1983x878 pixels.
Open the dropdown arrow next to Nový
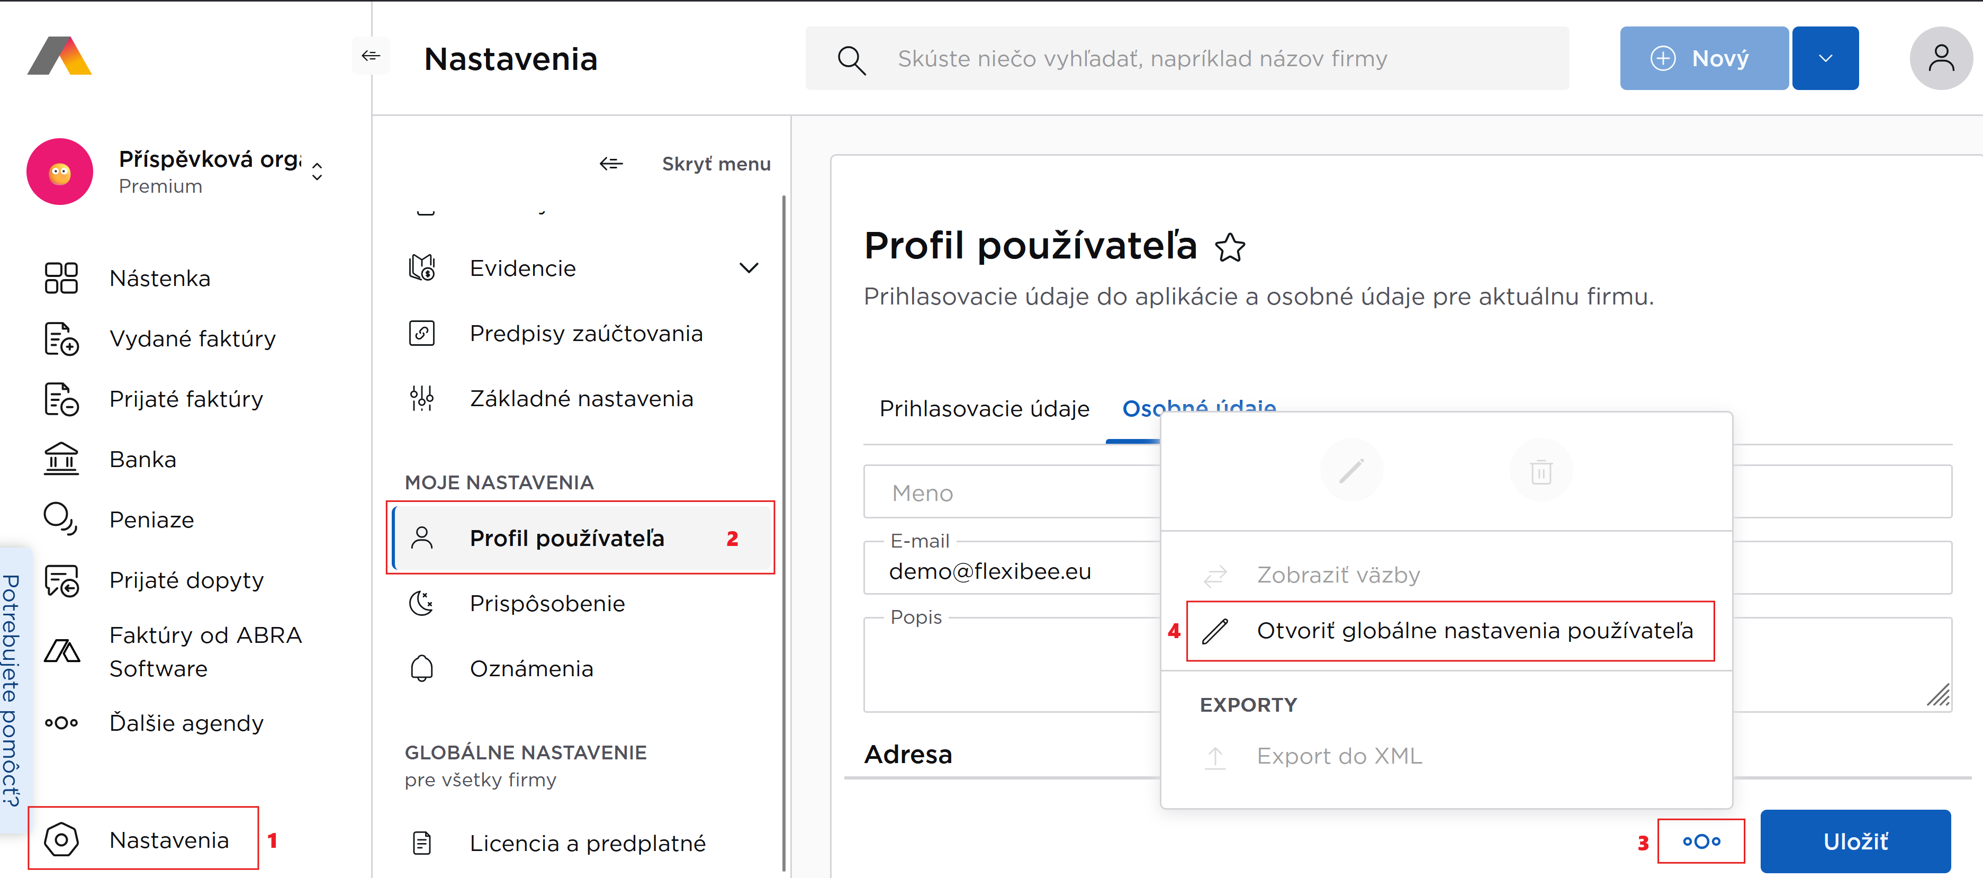(x=1824, y=59)
